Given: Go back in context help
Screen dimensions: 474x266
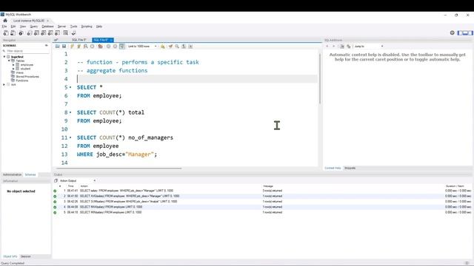Looking at the screenshot, I should tap(327, 46).
